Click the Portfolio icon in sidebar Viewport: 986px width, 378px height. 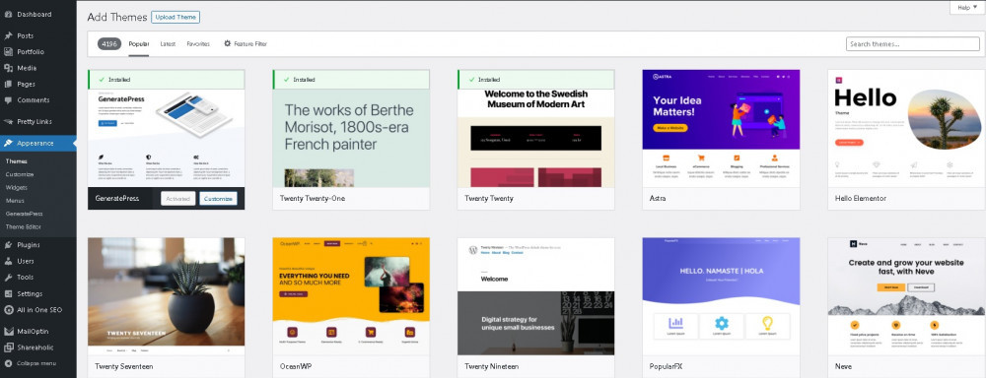pos(8,51)
